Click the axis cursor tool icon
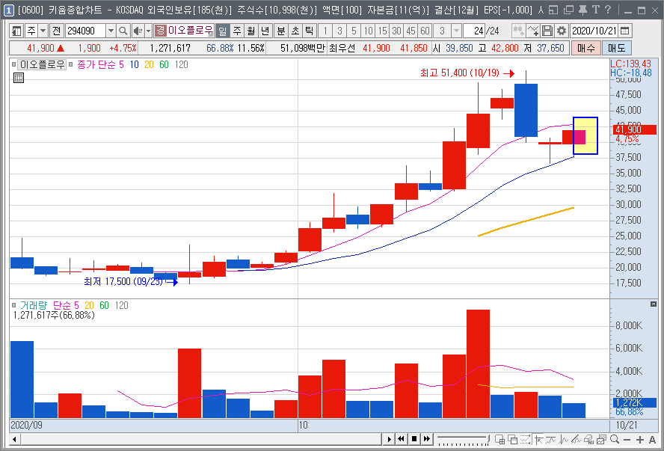 (x=538, y=440)
